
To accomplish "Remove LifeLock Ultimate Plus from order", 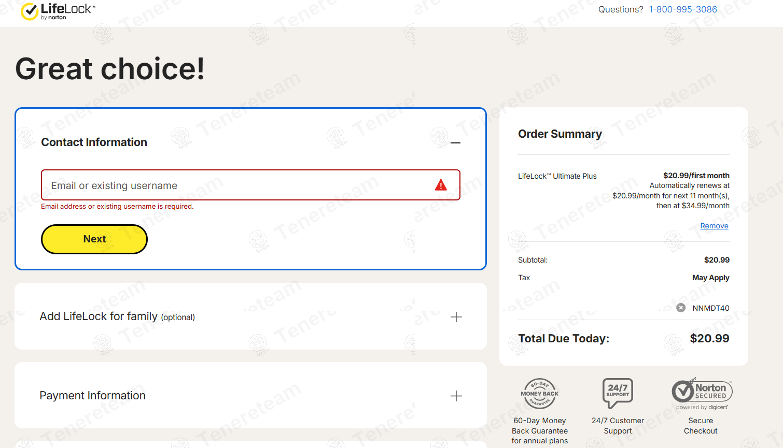I will click(714, 226).
